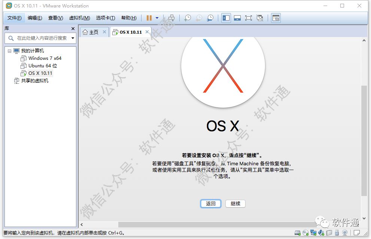Click the CD/DVD drive status icon
The width and height of the screenshot is (371, 239).
click(x=305, y=233)
